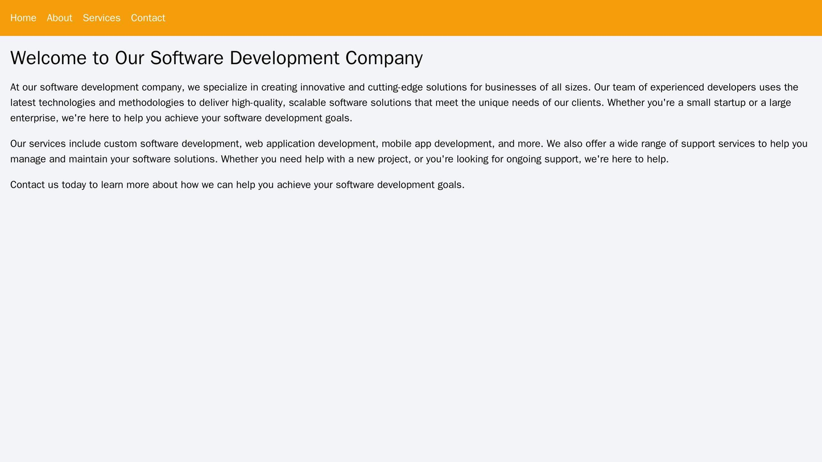Click the right edge of the navbar
822x462 pixels.
tap(808, 18)
